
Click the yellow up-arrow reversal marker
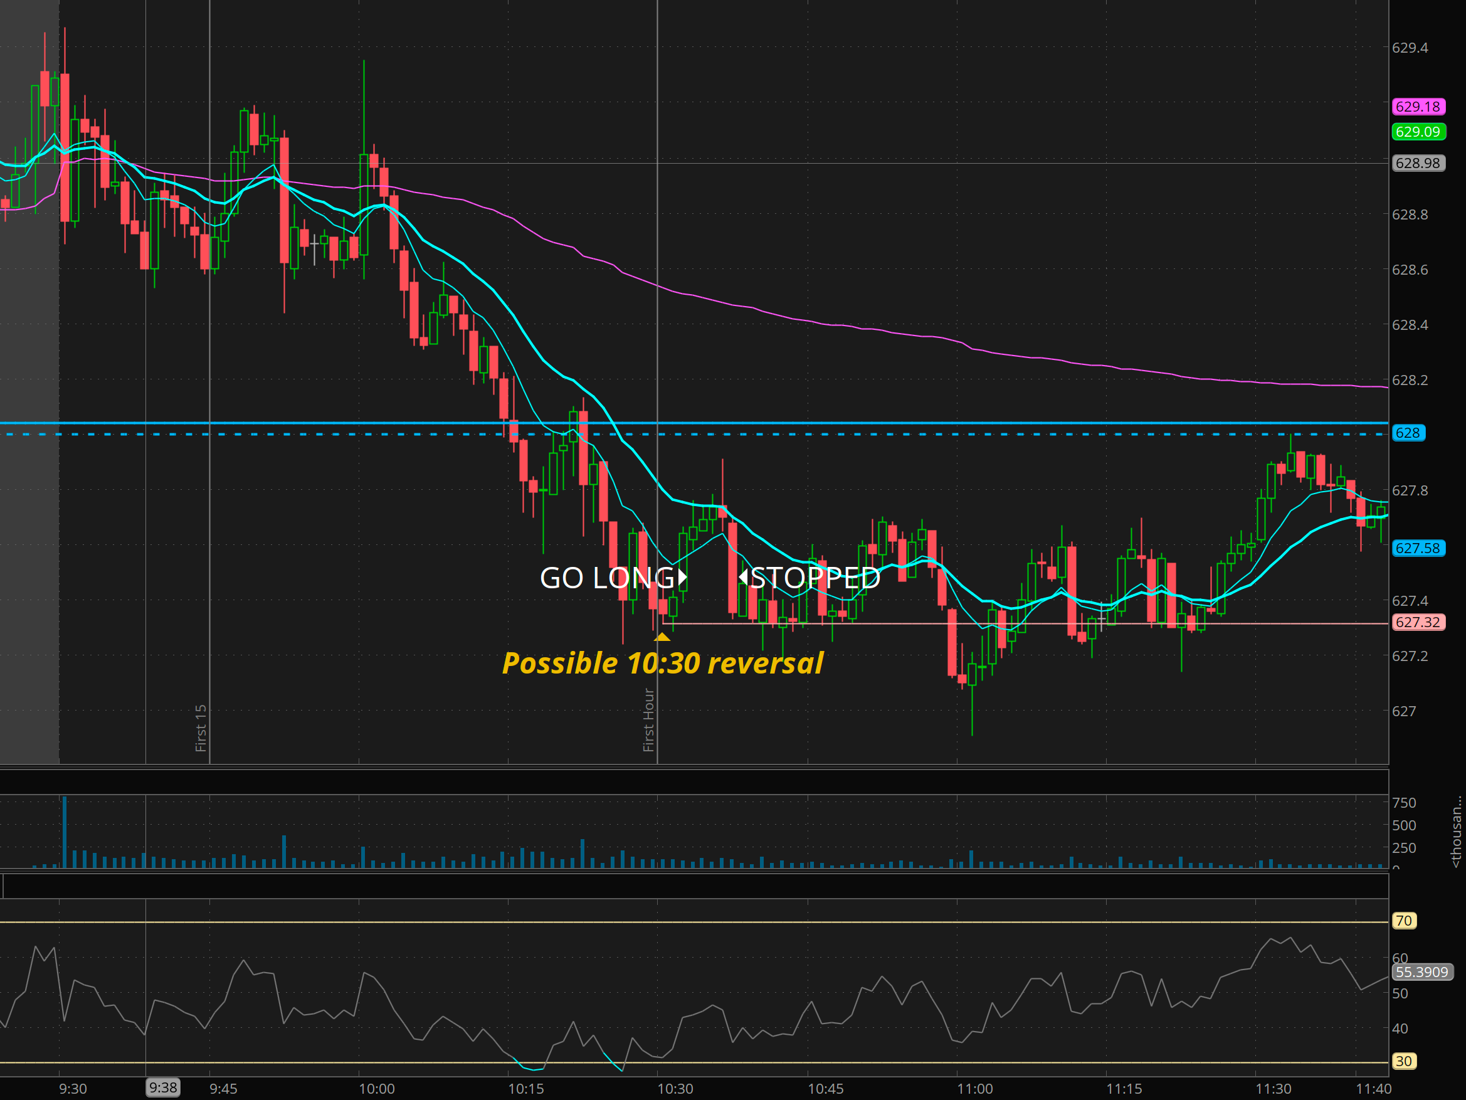(x=662, y=637)
